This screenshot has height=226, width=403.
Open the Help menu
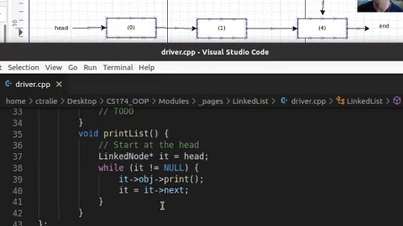(x=147, y=67)
